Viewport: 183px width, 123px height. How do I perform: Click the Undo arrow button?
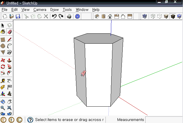[x=54, y=16]
